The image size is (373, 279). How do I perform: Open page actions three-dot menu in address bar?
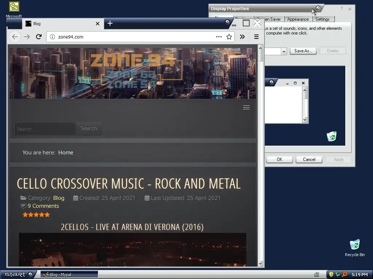[x=219, y=37]
